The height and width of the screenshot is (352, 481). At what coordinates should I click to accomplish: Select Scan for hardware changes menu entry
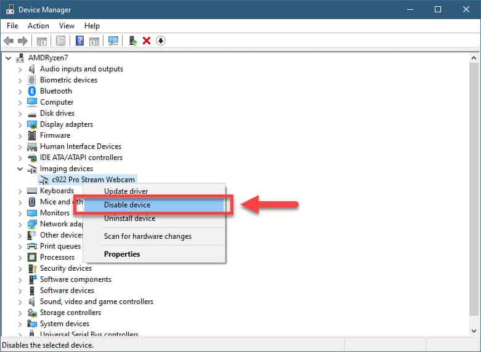[x=155, y=236]
